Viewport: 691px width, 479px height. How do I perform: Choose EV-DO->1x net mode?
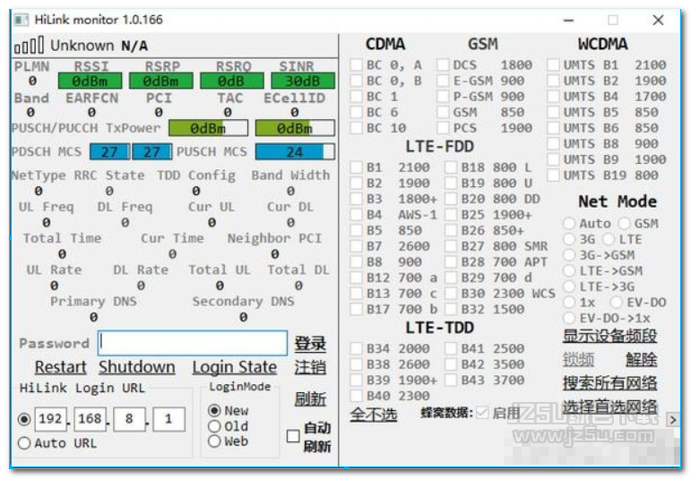[x=569, y=318]
